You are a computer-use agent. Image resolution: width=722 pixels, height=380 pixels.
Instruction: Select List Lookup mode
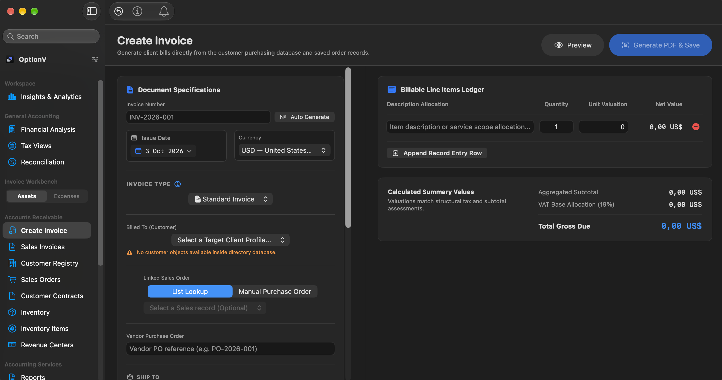coord(190,292)
